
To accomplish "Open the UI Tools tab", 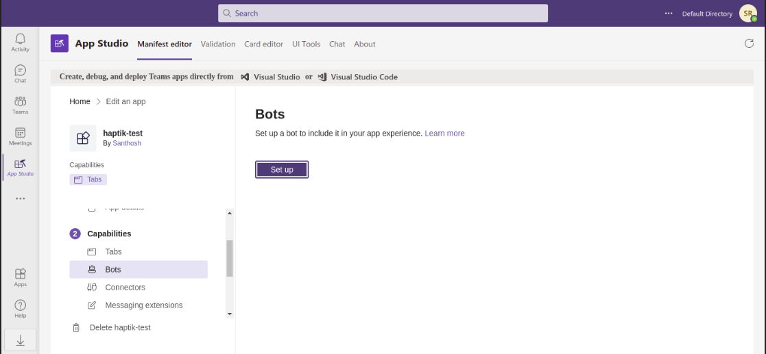I will (x=307, y=44).
